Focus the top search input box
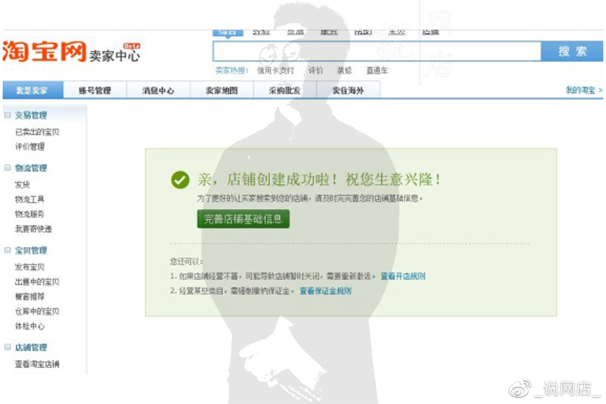Screen dimensions: 606x404 (377, 52)
